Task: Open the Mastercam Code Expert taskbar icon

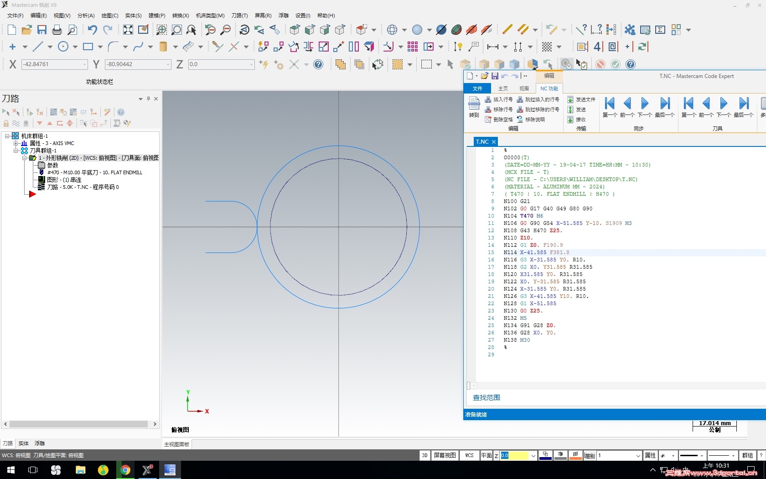Action: click(x=170, y=470)
